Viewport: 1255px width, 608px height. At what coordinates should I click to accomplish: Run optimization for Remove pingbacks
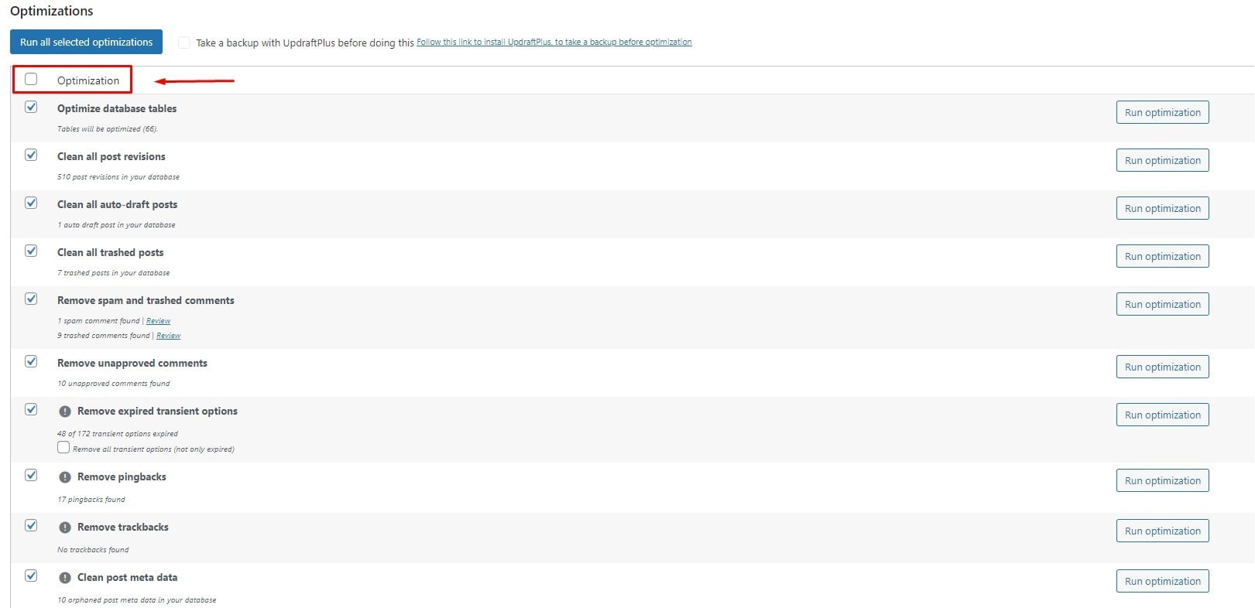pos(1162,480)
